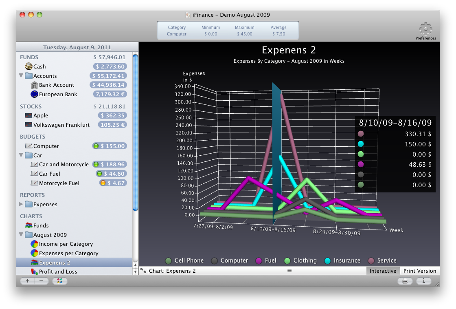Click the Car Fuel budget icon

tap(34, 174)
